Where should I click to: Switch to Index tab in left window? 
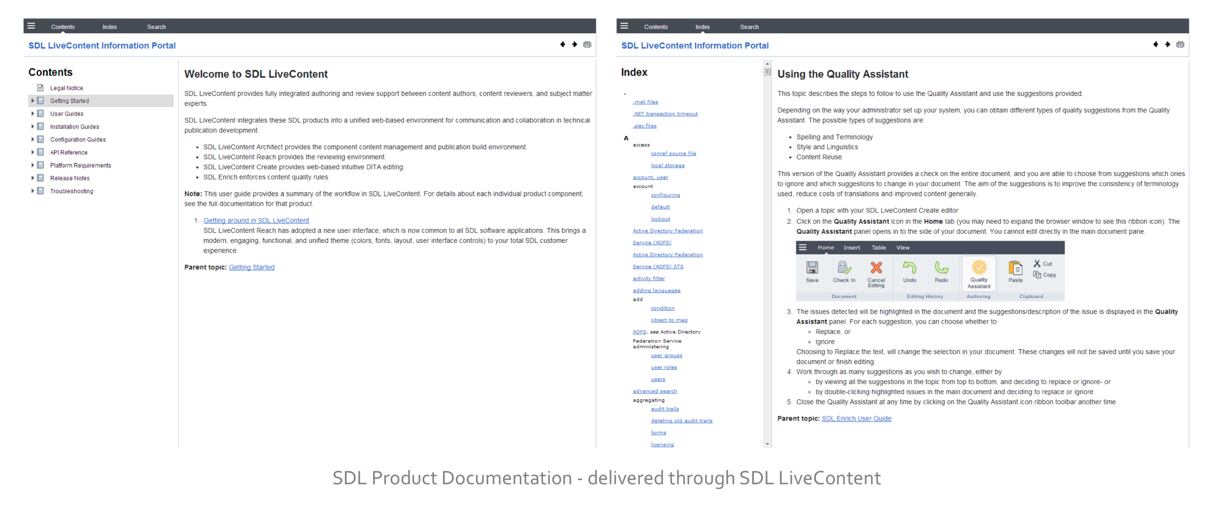click(x=110, y=27)
